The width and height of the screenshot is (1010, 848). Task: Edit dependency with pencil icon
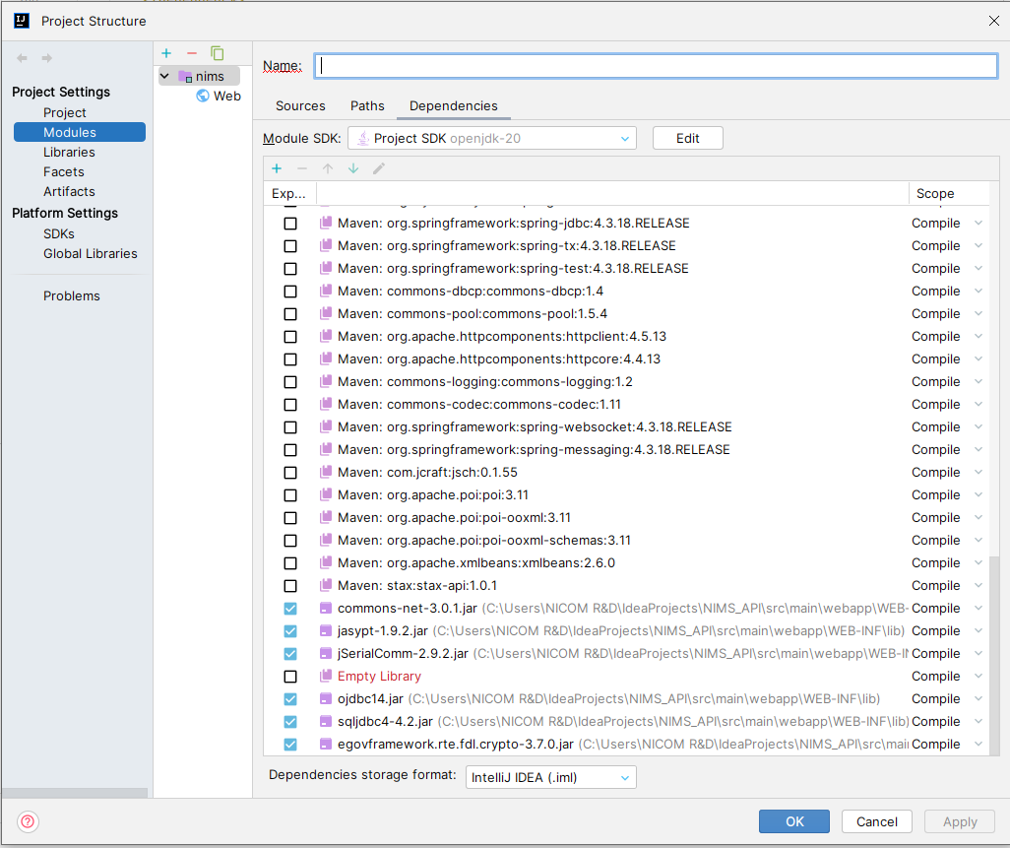[x=379, y=168]
